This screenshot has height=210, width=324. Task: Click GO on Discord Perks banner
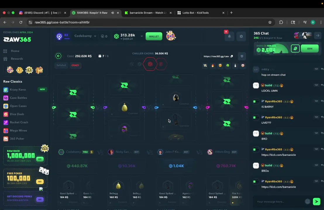click(40, 199)
